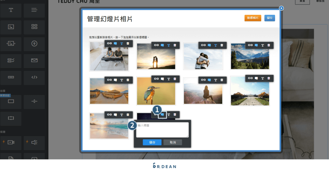
Task: Select the envelope newsletter element in sidebar
Action: point(34,60)
